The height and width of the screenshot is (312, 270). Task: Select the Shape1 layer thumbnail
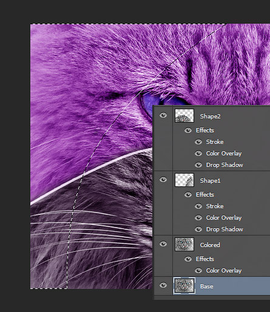[184, 180]
